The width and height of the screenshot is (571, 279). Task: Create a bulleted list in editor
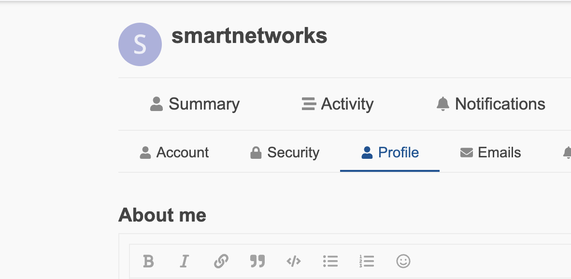click(330, 261)
